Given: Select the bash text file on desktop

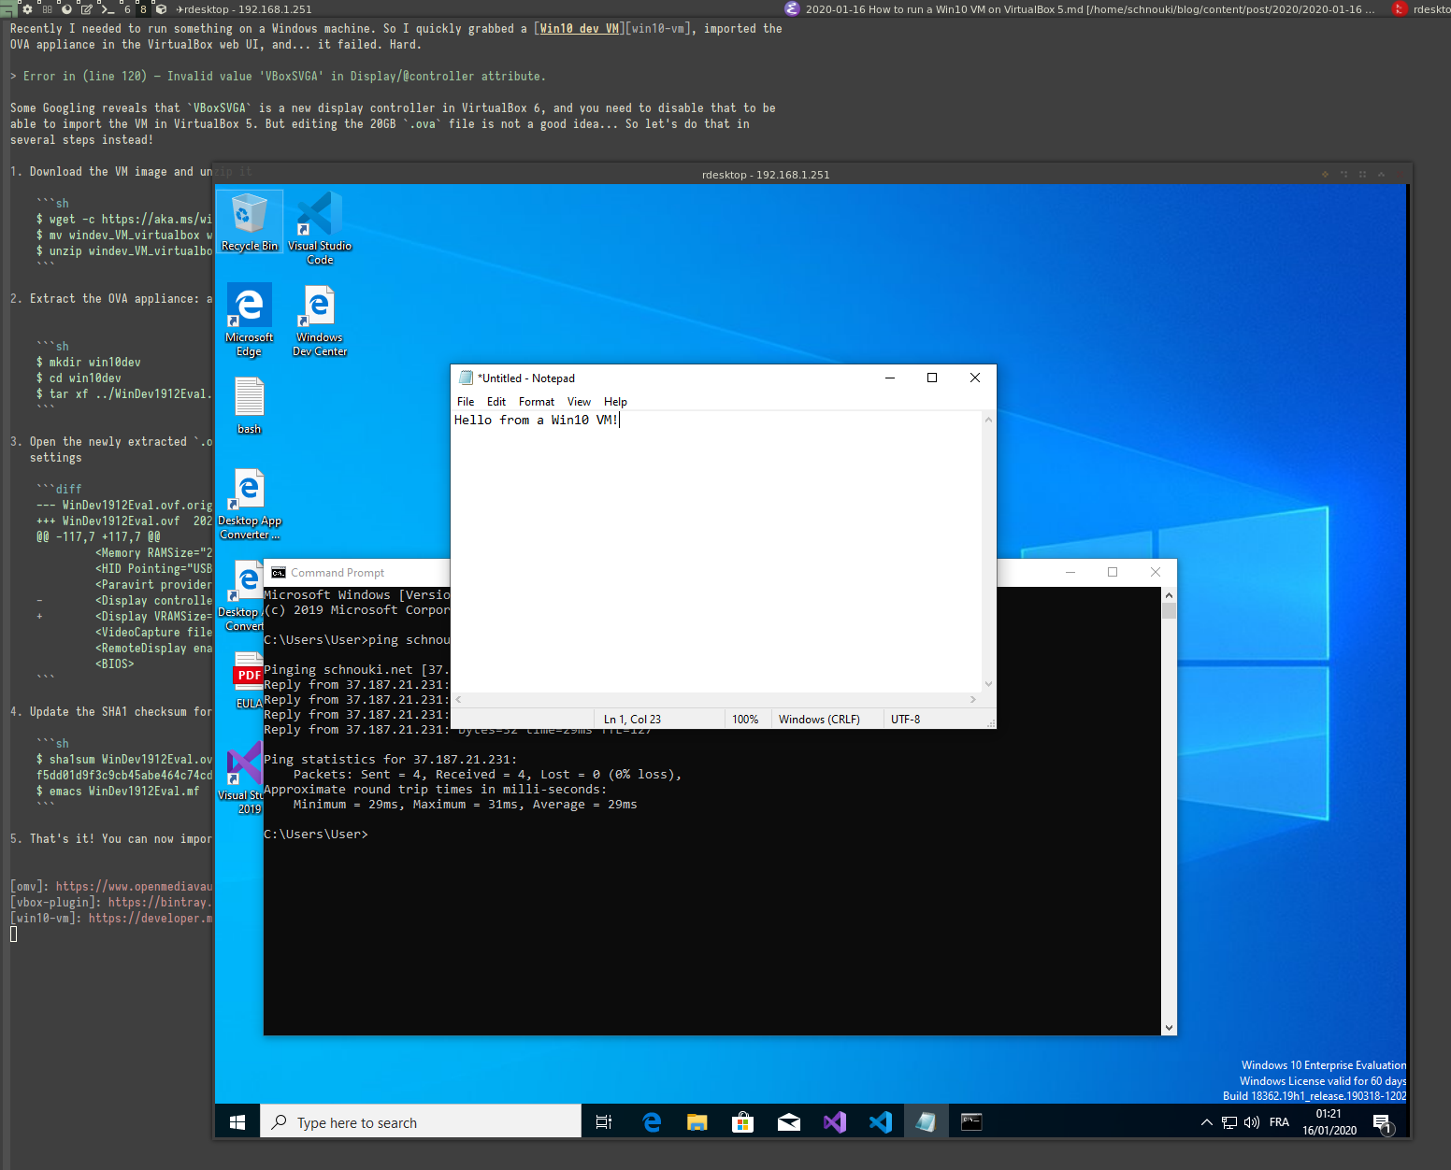Looking at the screenshot, I should coord(250,406).
